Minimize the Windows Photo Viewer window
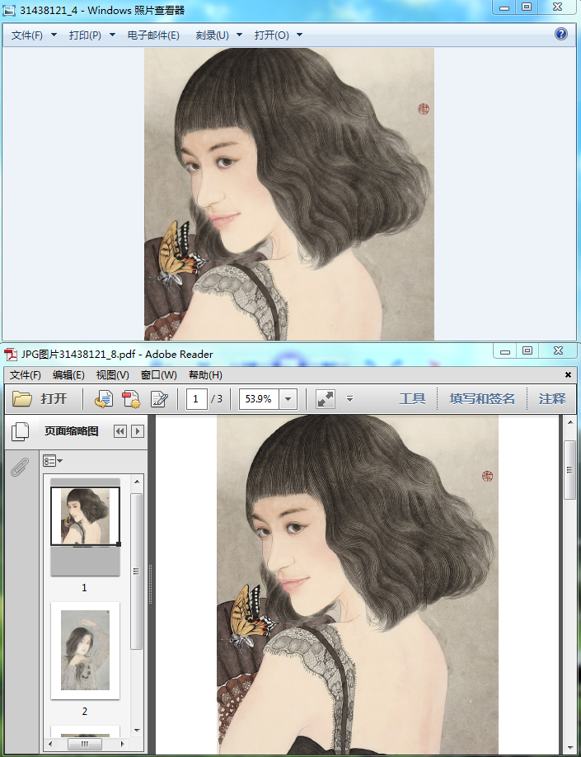The width and height of the screenshot is (581, 757). (x=504, y=7)
